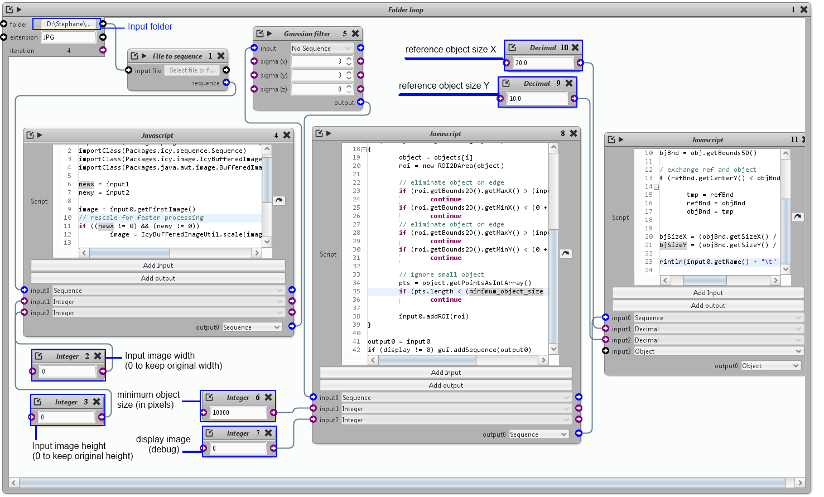The image size is (824, 497).
Task: Execute Javascript block 4 with its play icon
Action: point(40,135)
